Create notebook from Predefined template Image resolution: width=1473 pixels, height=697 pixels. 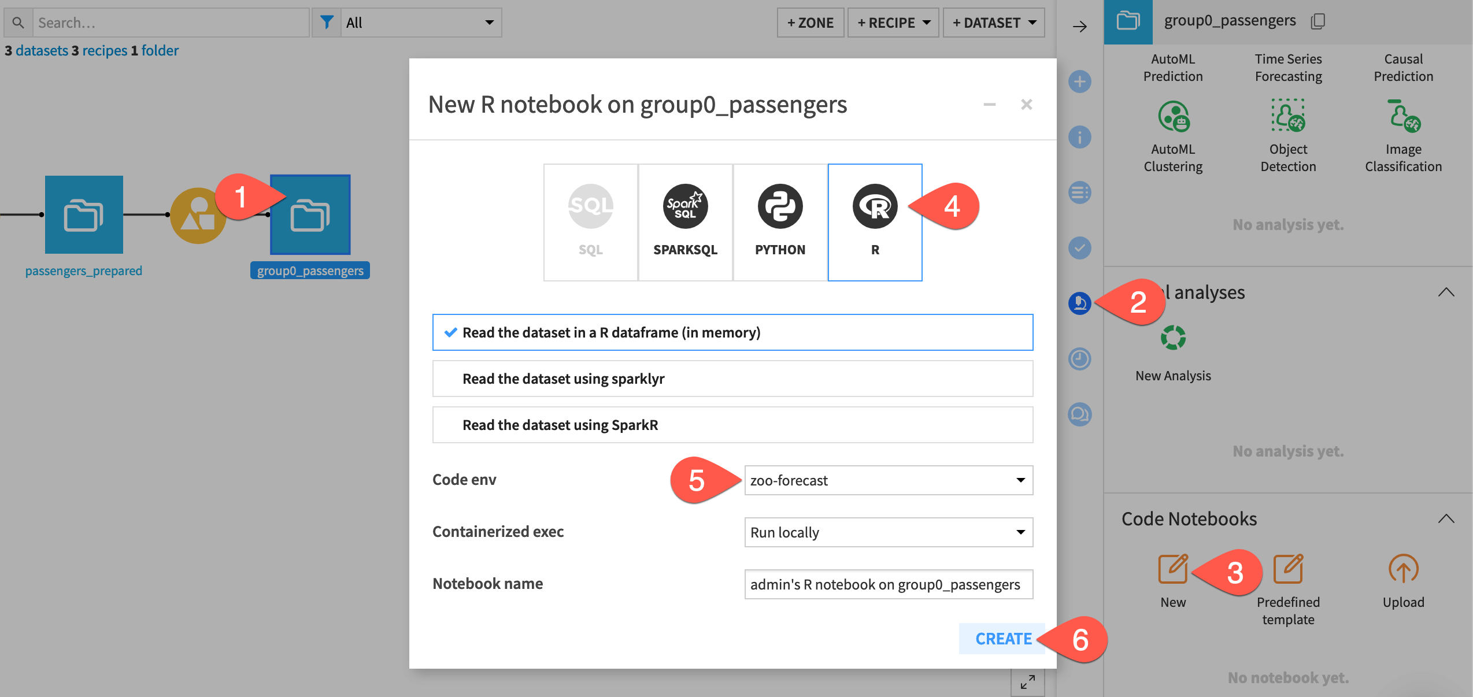pyautogui.click(x=1288, y=590)
